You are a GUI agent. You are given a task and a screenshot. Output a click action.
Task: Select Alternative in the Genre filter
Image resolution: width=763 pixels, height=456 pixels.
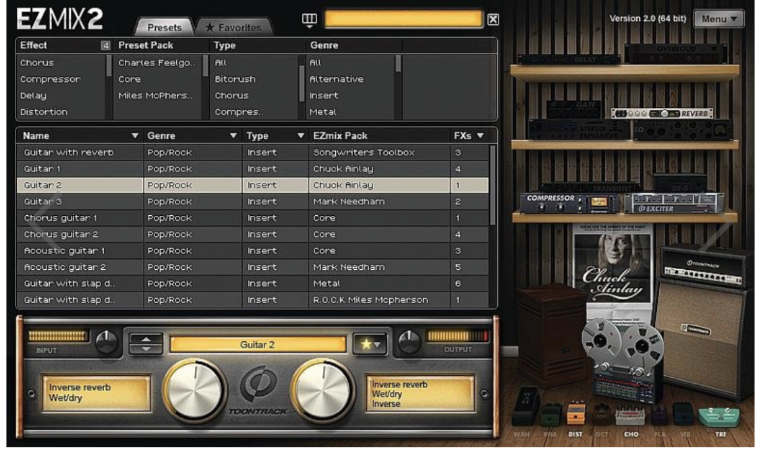tap(336, 80)
